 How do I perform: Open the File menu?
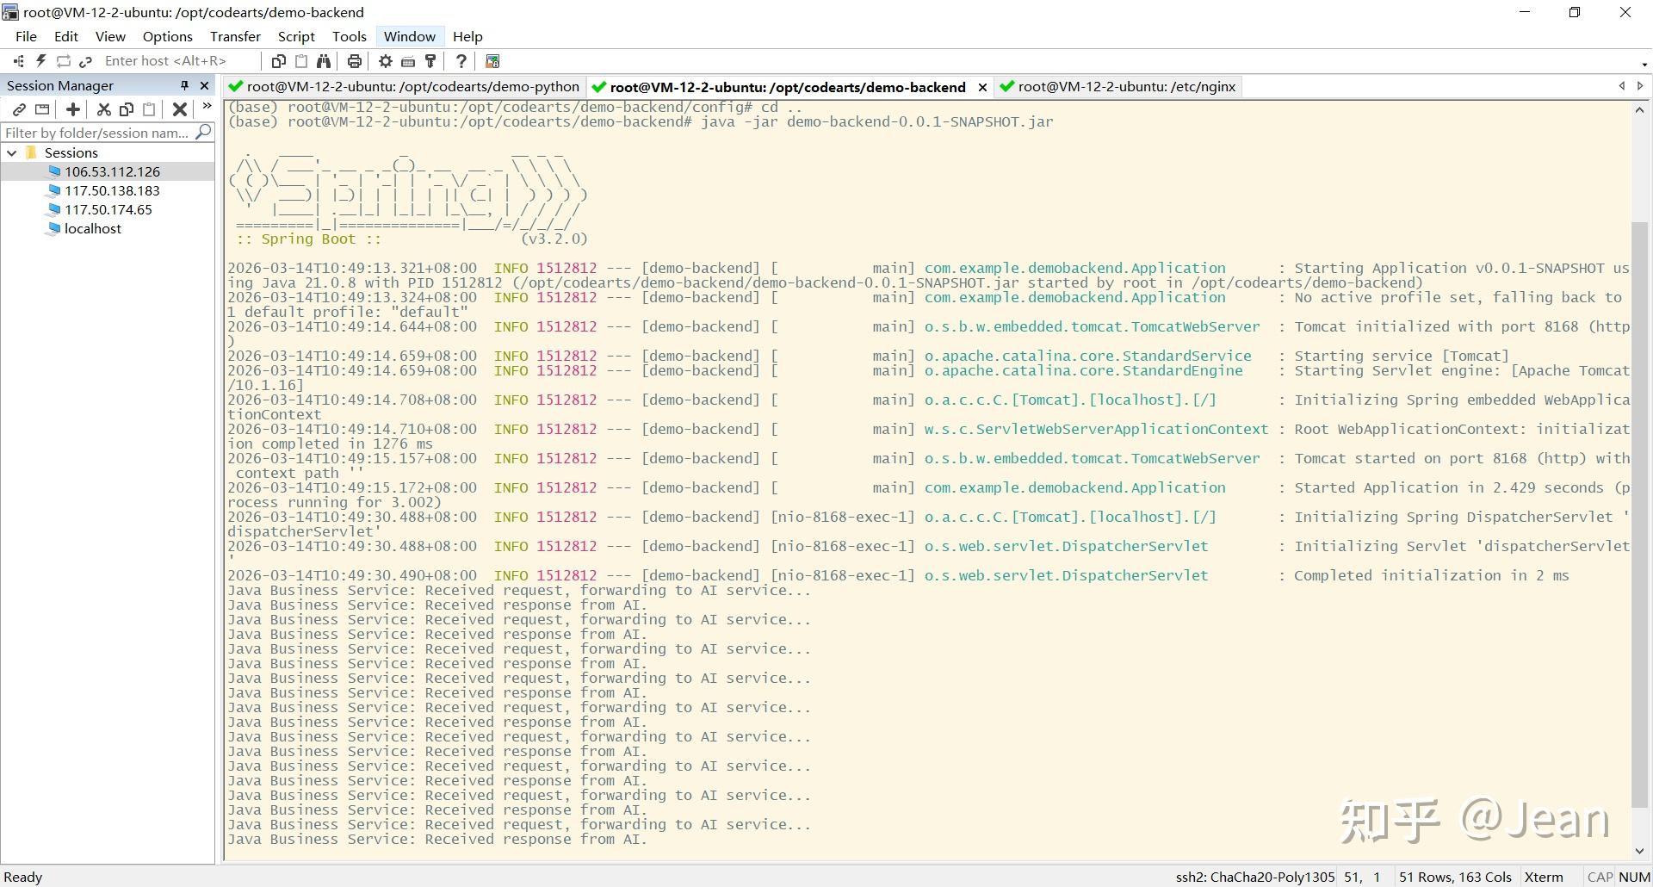(x=26, y=36)
